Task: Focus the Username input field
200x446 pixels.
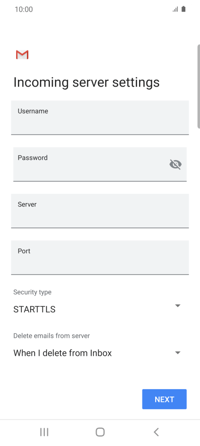Action: pos(100,117)
